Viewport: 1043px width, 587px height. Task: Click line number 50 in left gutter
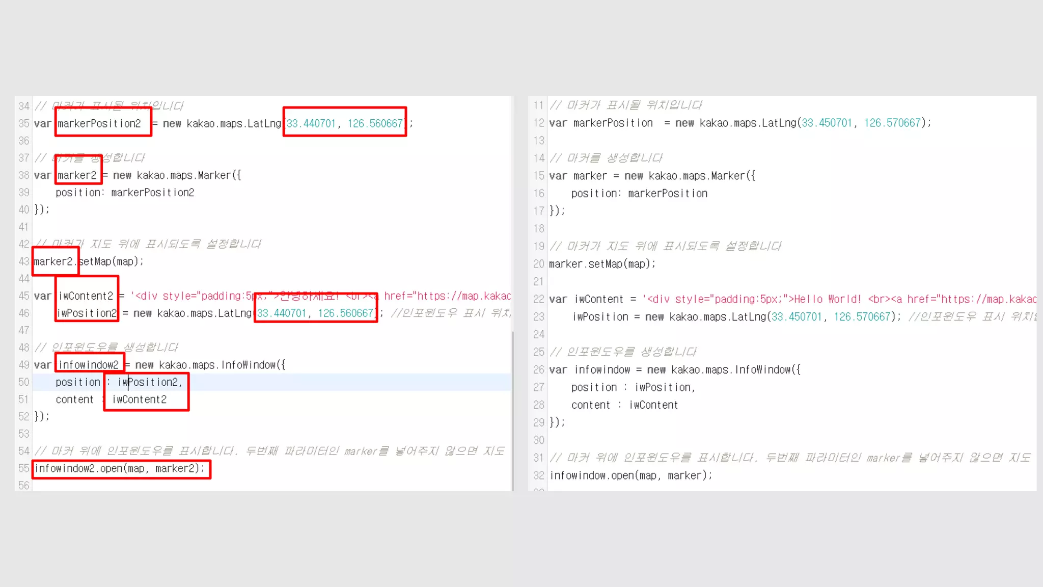point(23,382)
